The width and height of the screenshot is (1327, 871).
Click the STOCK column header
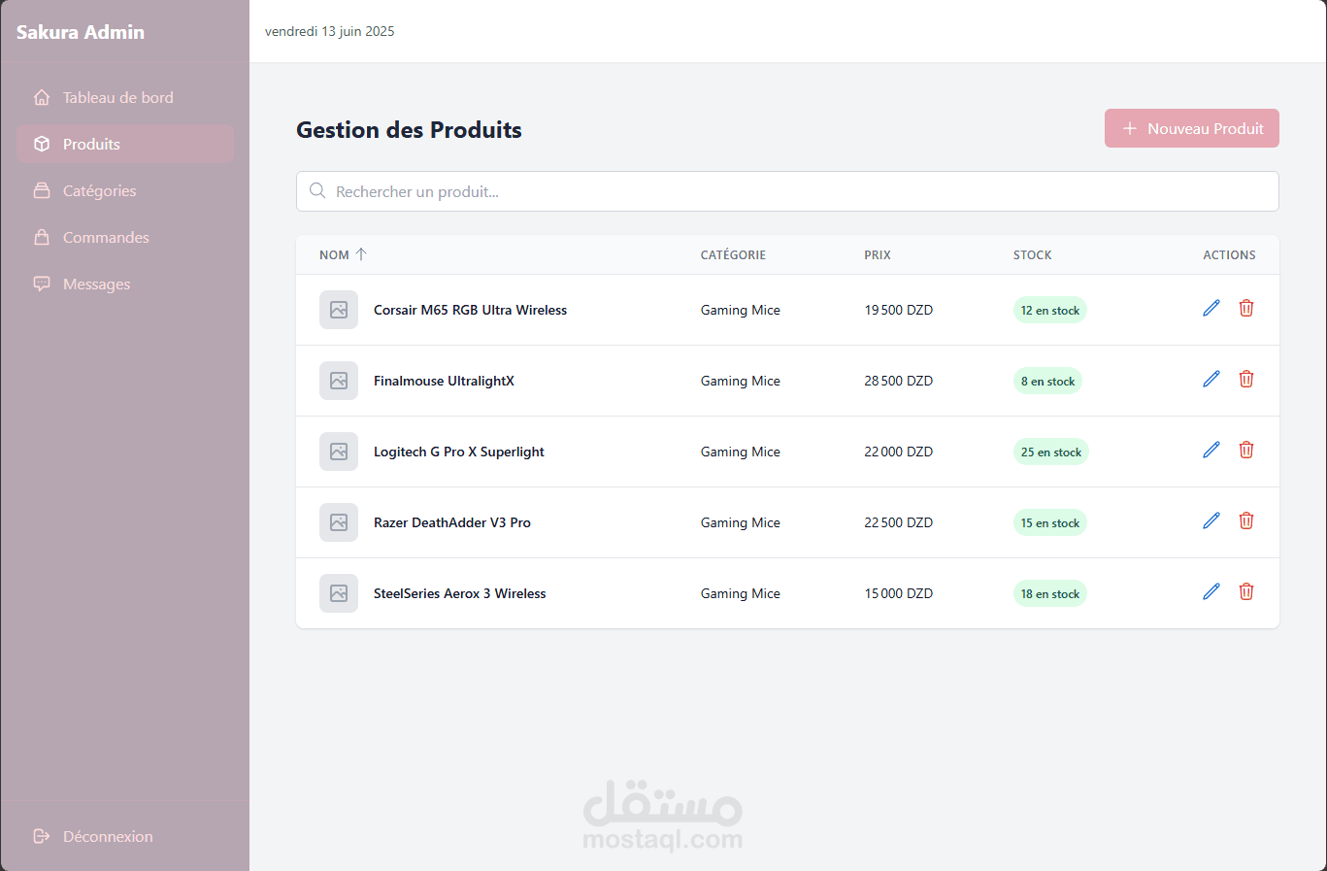point(1033,254)
